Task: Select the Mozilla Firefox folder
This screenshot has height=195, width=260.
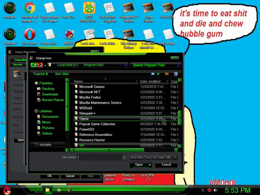Action: coord(126,97)
